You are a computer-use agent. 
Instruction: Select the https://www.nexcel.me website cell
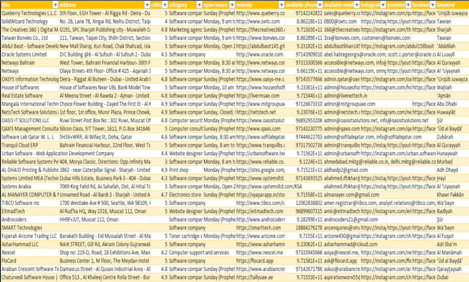(x=260, y=252)
